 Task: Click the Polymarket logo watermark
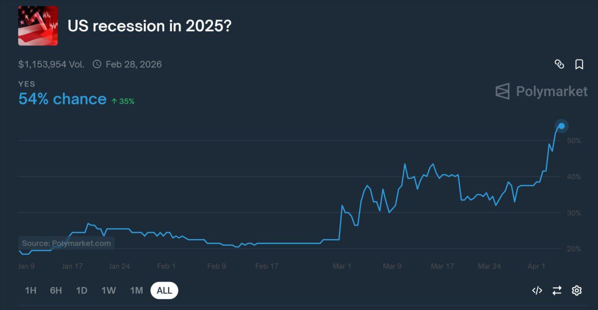click(541, 91)
